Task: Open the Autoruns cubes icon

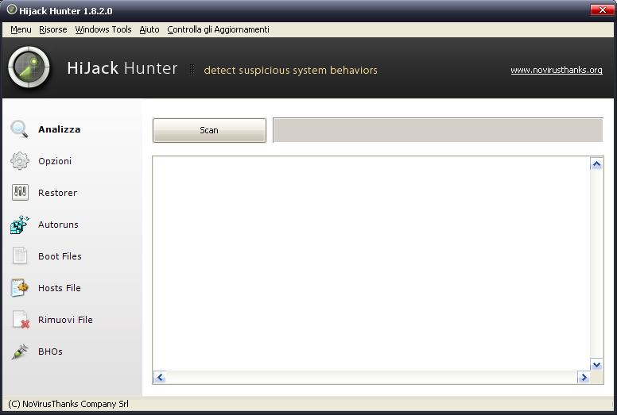Action: [20, 225]
